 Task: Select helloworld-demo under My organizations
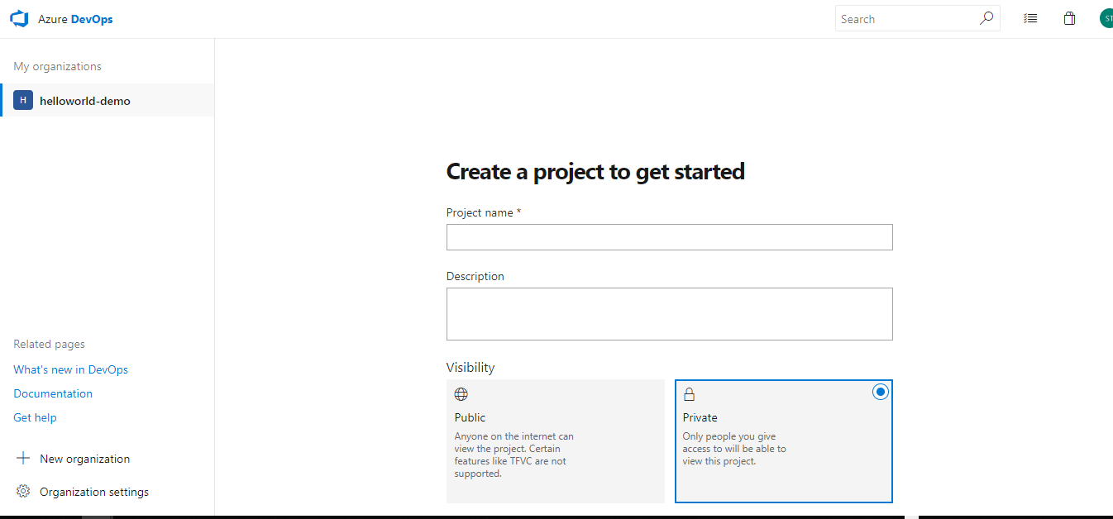pos(86,99)
